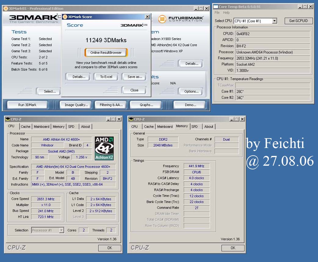The height and width of the screenshot is (262, 318).
Task: Export score with To Excel button
Action: point(106,77)
